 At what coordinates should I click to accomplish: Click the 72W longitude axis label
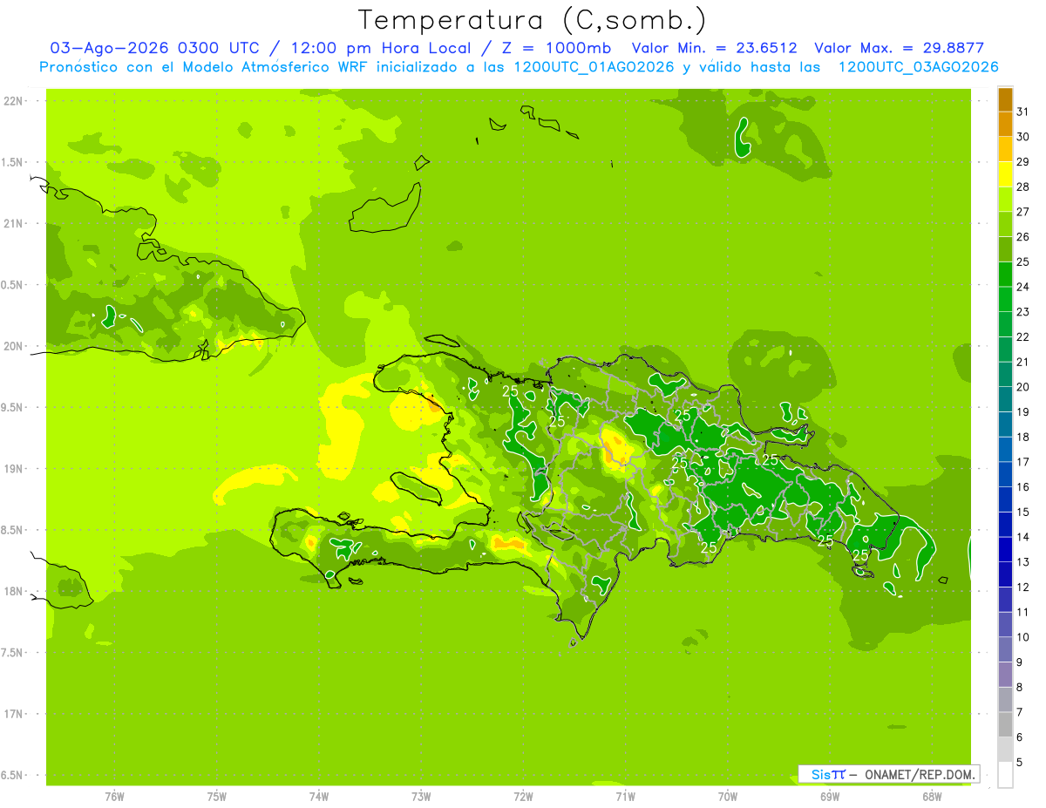pyautogui.click(x=523, y=796)
